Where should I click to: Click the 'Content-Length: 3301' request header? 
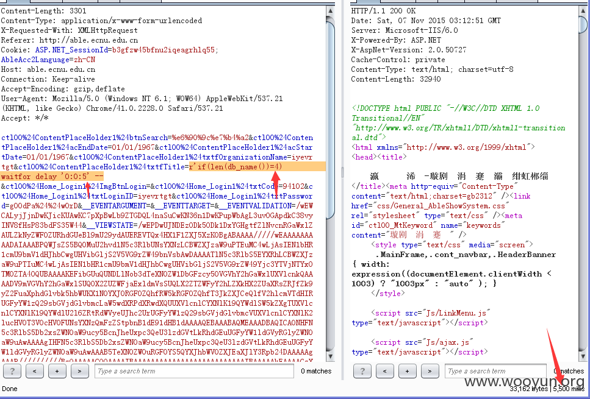[44, 11]
